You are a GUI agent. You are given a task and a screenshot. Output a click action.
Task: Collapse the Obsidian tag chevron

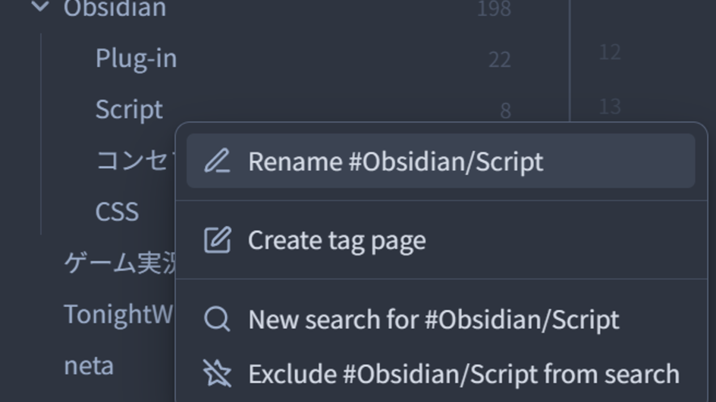[x=40, y=7]
